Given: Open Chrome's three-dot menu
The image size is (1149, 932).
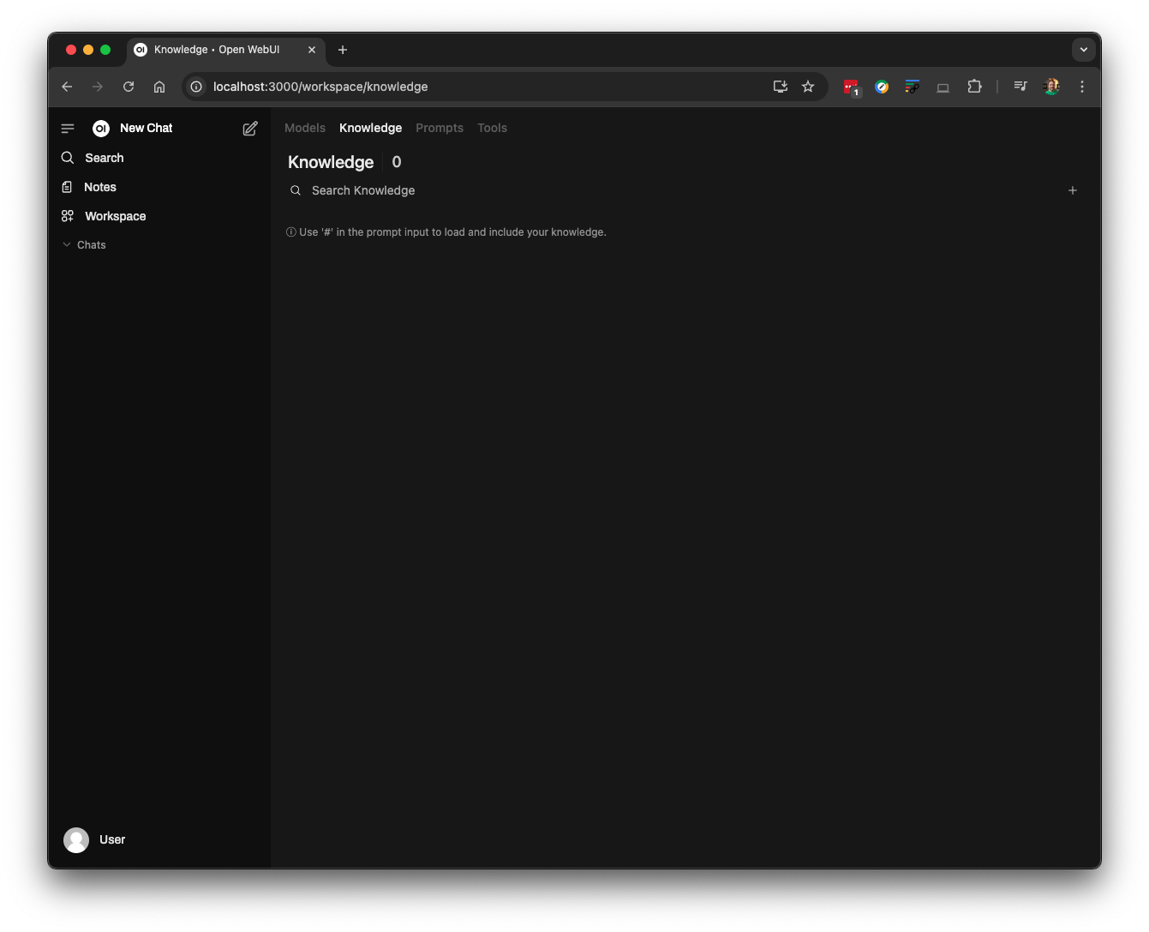Looking at the screenshot, I should 1082,87.
